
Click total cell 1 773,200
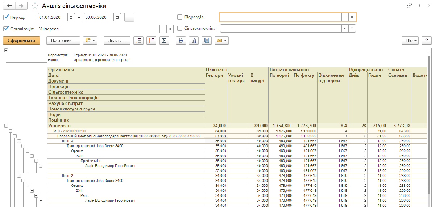pos(304,126)
